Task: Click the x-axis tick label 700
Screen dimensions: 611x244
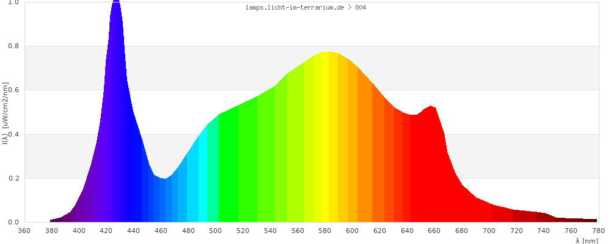Action: (489, 231)
